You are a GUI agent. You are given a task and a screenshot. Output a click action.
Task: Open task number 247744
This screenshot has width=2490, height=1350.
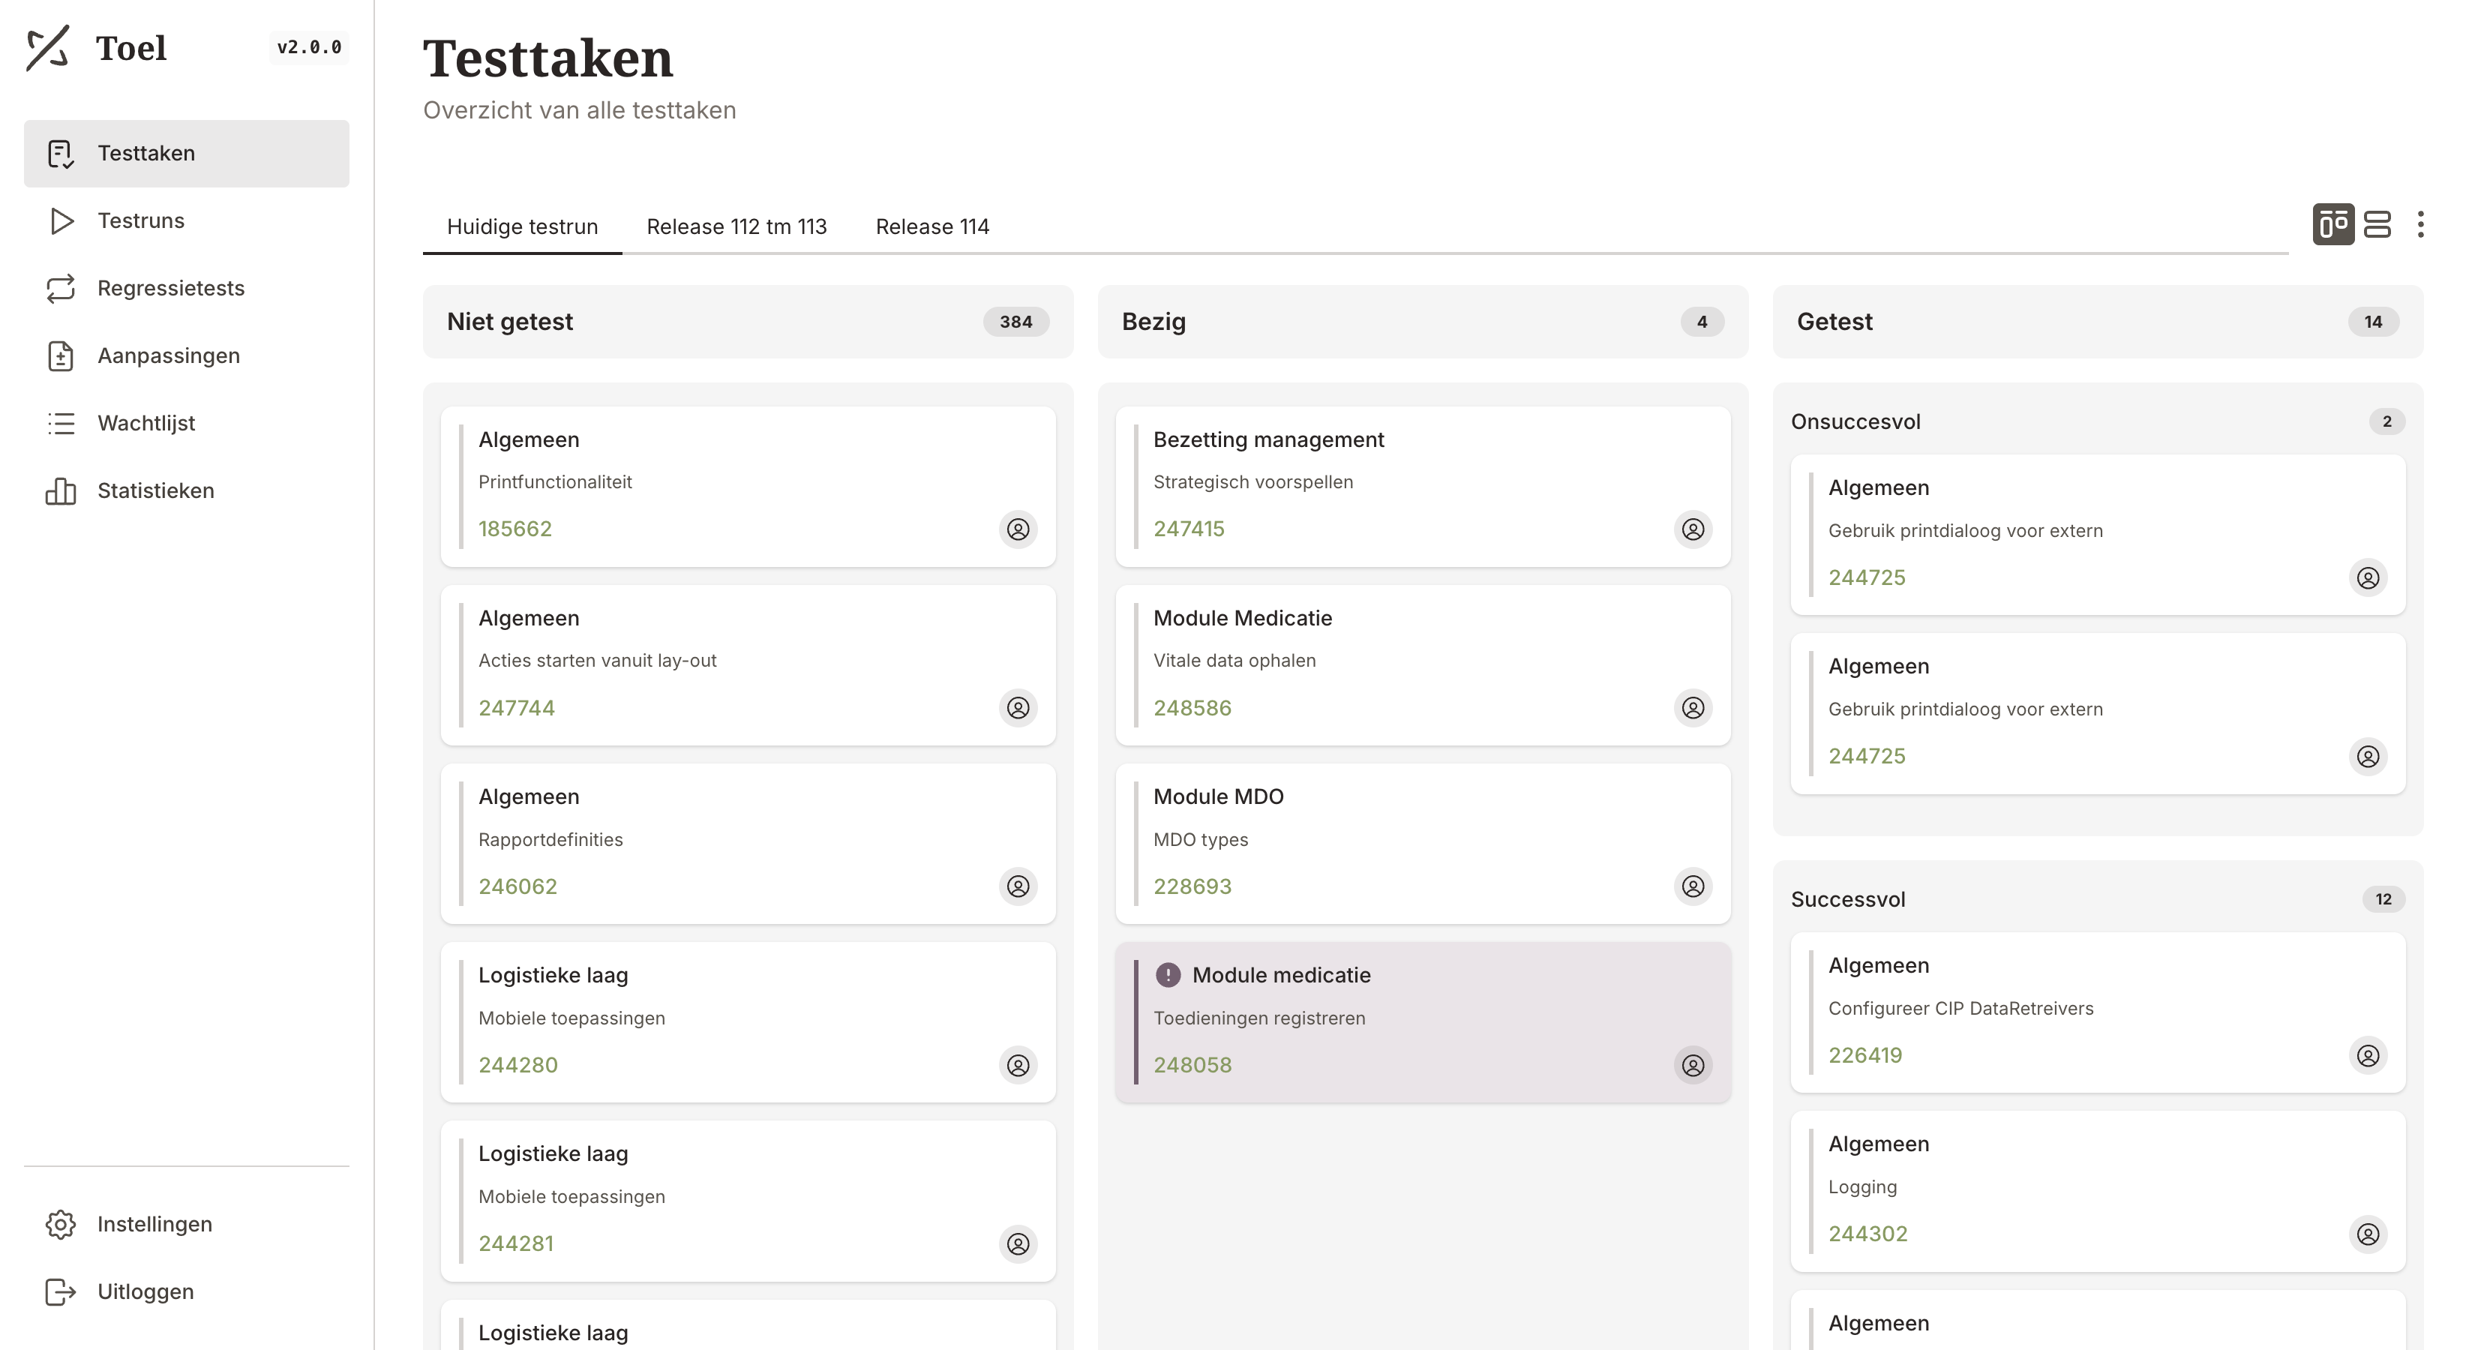516,708
